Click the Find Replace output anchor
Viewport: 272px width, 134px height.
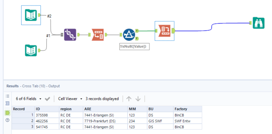(x=78, y=35)
